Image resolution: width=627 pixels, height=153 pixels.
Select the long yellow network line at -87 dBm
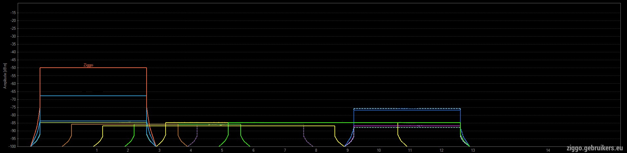(x=219, y=126)
